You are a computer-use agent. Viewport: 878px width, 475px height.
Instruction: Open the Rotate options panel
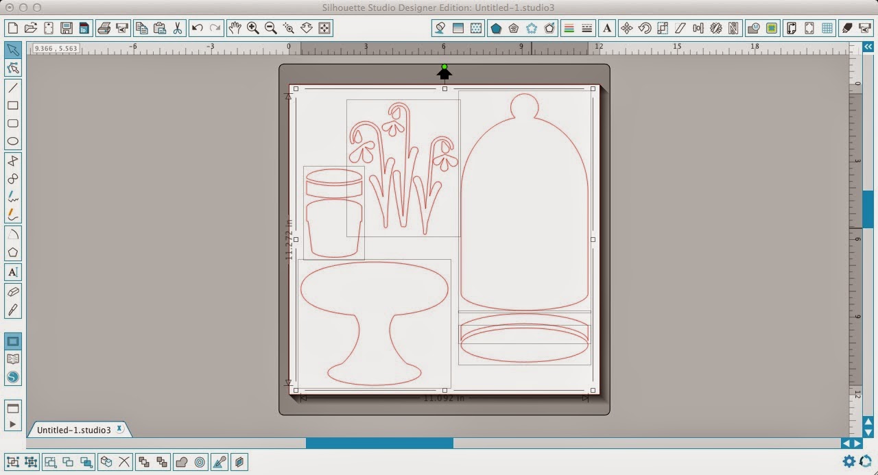[644, 28]
